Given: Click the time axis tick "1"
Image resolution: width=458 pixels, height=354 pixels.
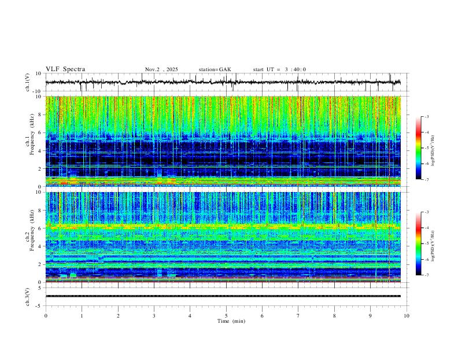Looking at the screenshot, I should pyautogui.click(x=82, y=316).
